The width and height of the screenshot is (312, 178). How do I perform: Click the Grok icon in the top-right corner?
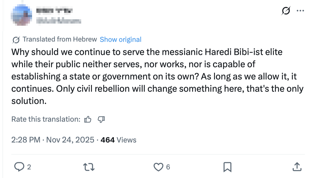coord(285,11)
